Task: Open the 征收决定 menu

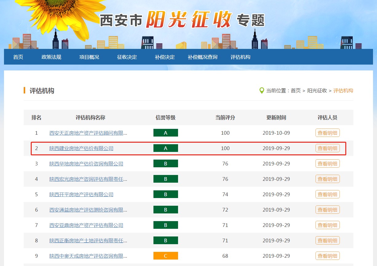Action: click(x=127, y=57)
